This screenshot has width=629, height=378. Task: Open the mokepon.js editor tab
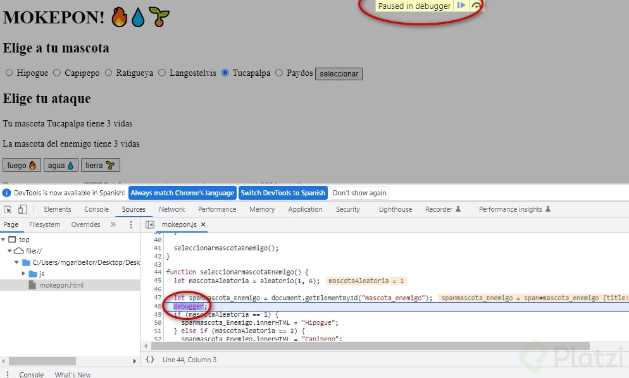point(179,224)
